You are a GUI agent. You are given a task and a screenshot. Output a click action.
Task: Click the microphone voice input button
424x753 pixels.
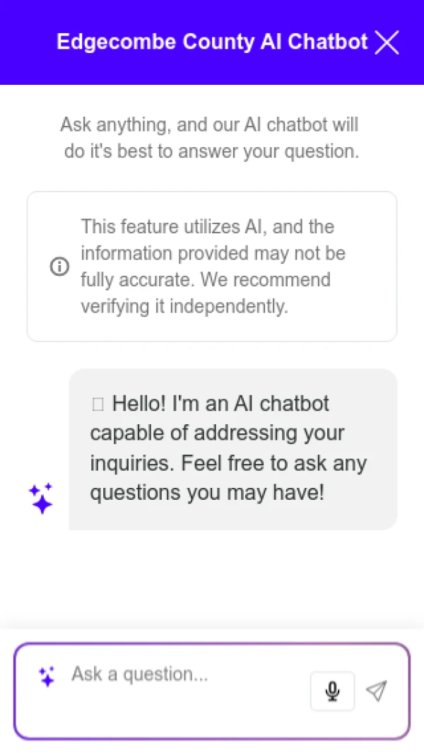(x=332, y=691)
